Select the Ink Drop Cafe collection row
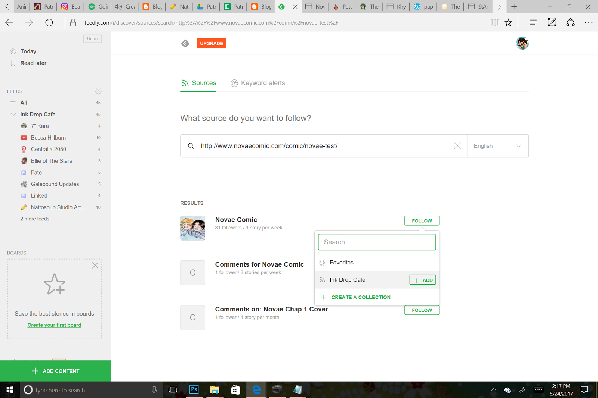Screen dimensions: 598x398 tap(377, 280)
